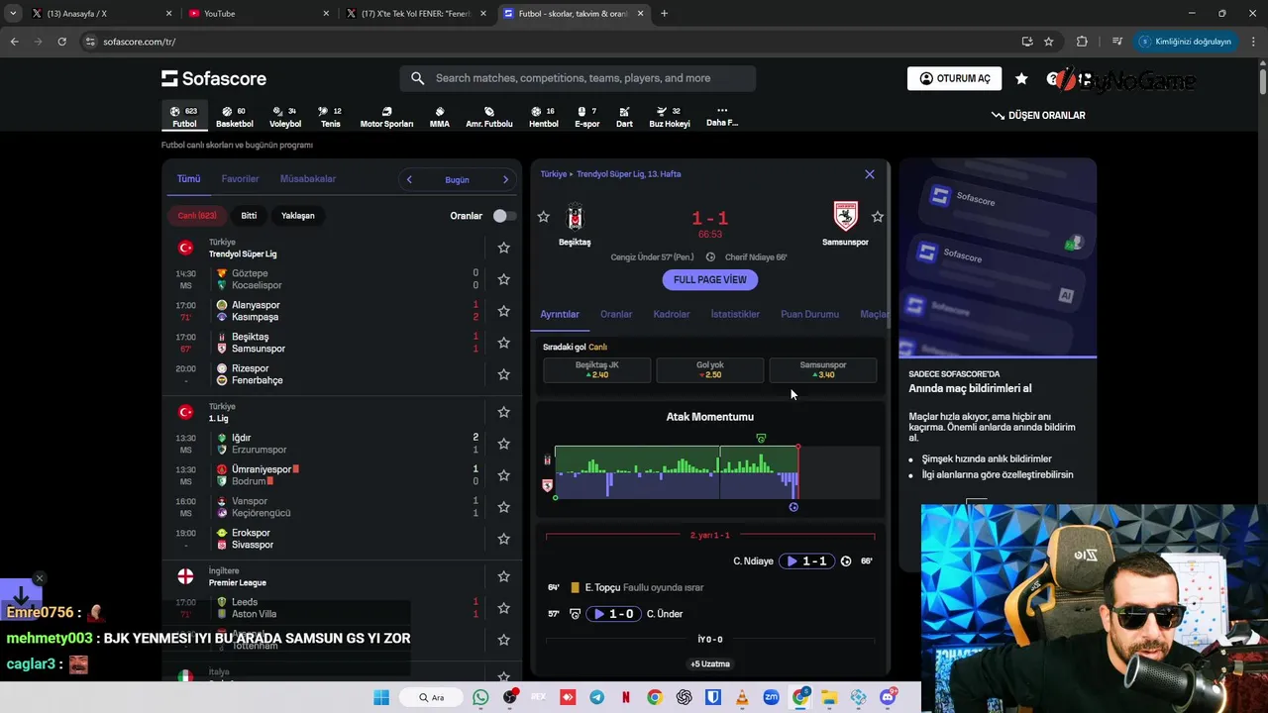1268x713 pixels.
Task: Open the Dart sport category
Action: pos(624,117)
